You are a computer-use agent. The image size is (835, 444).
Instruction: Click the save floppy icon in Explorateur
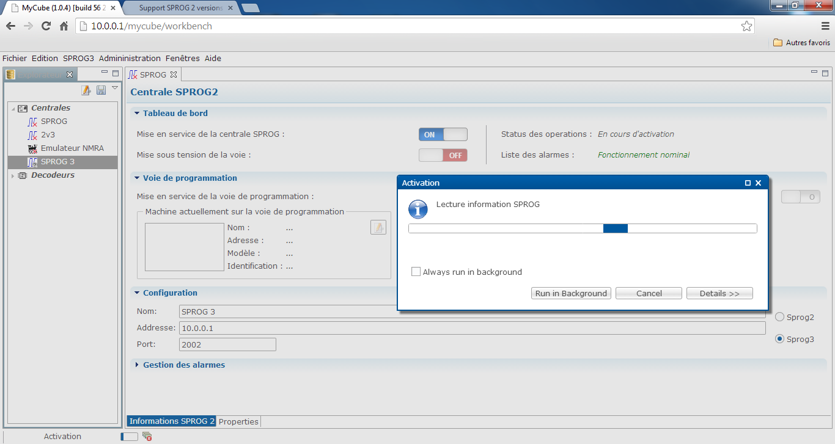(x=101, y=90)
